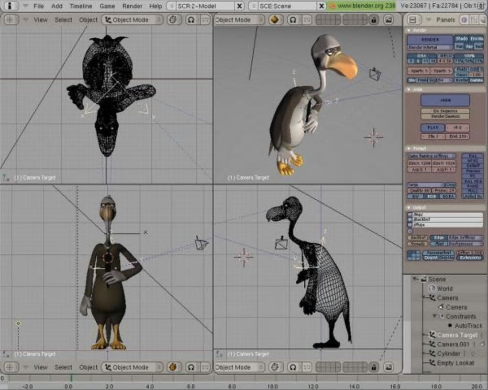Click render image icon in bottom-right header
The height and width of the screenshot is (390, 488).
click(389, 368)
